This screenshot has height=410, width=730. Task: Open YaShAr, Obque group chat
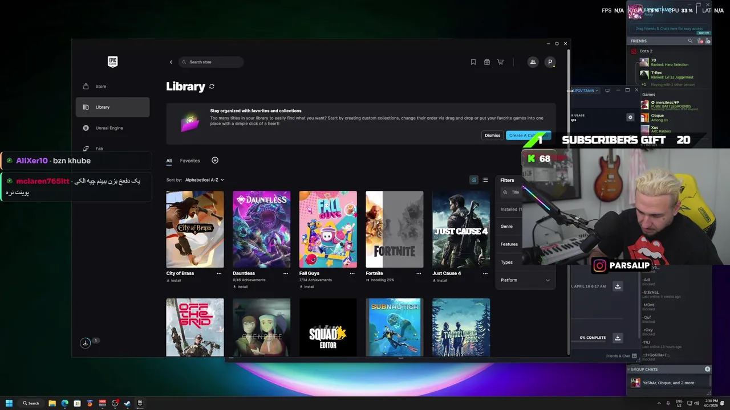pyautogui.click(x=668, y=383)
